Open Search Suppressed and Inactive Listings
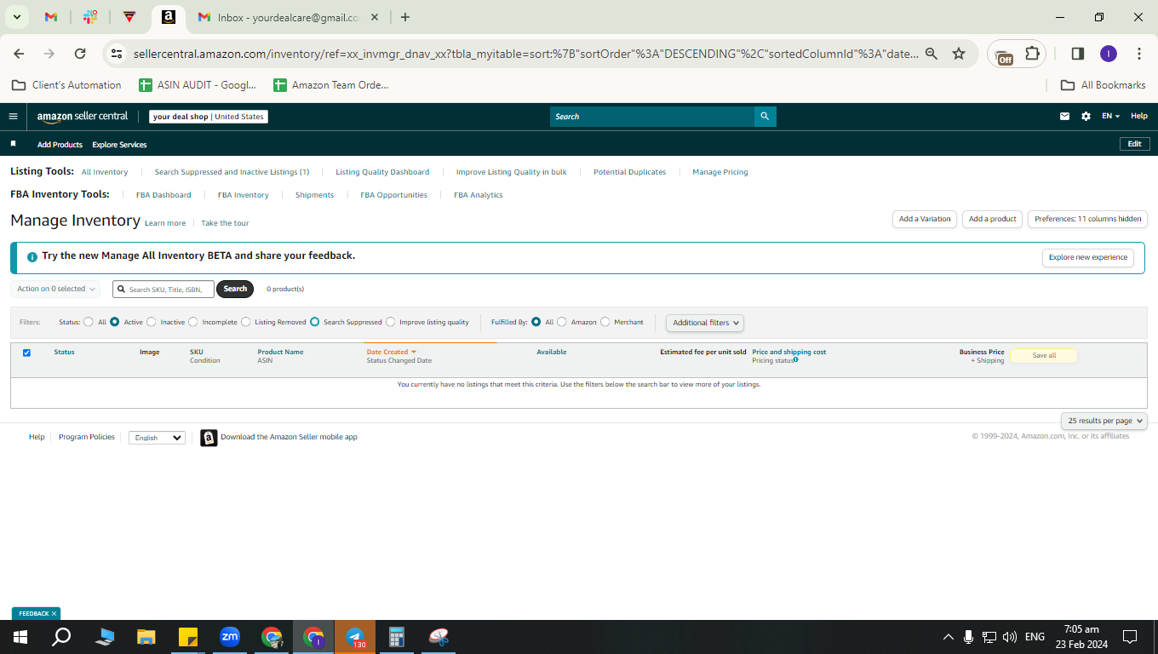Viewport: 1158px width, 654px height. click(232, 172)
